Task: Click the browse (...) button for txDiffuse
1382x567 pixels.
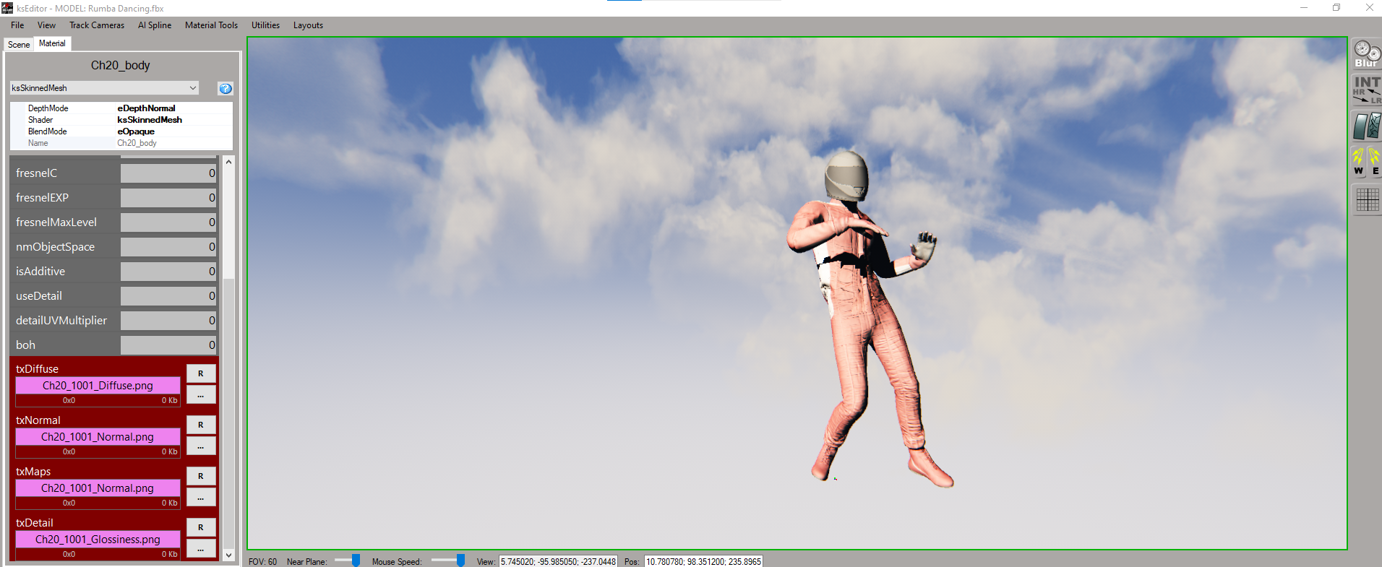Action: [201, 394]
